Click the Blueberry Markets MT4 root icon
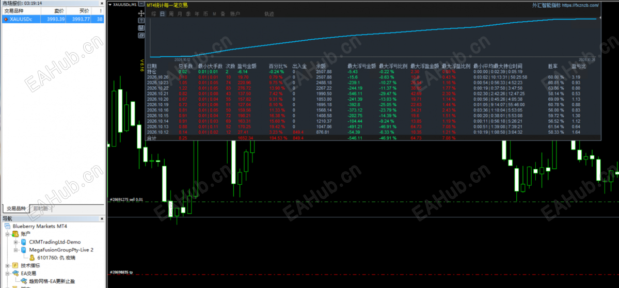619x288 pixels. point(7,227)
